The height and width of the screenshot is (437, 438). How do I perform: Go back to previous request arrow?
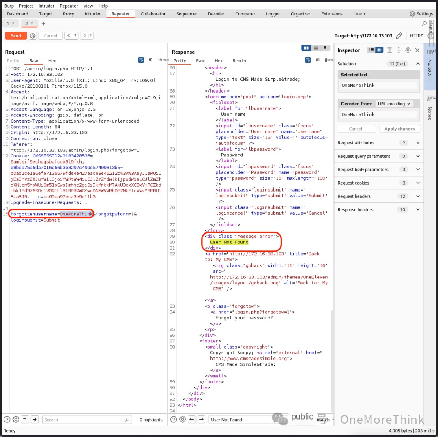click(x=69, y=35)
